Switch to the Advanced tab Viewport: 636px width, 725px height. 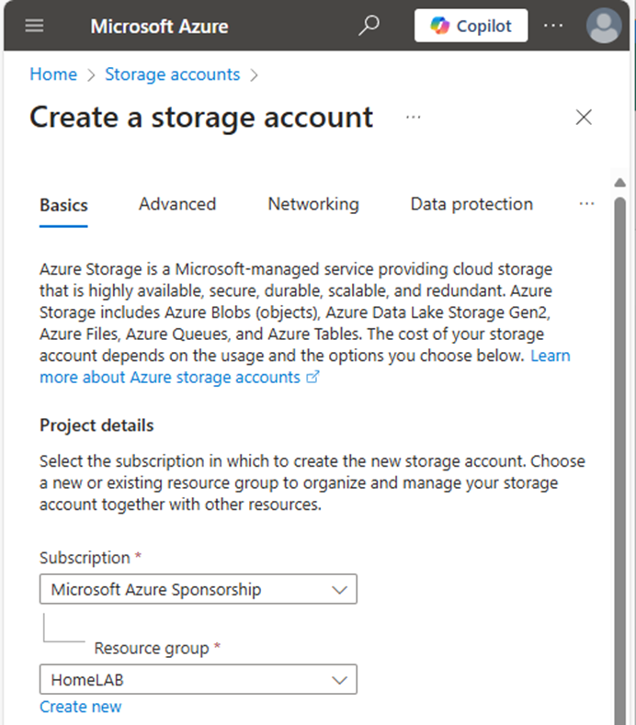coord(177,204)
